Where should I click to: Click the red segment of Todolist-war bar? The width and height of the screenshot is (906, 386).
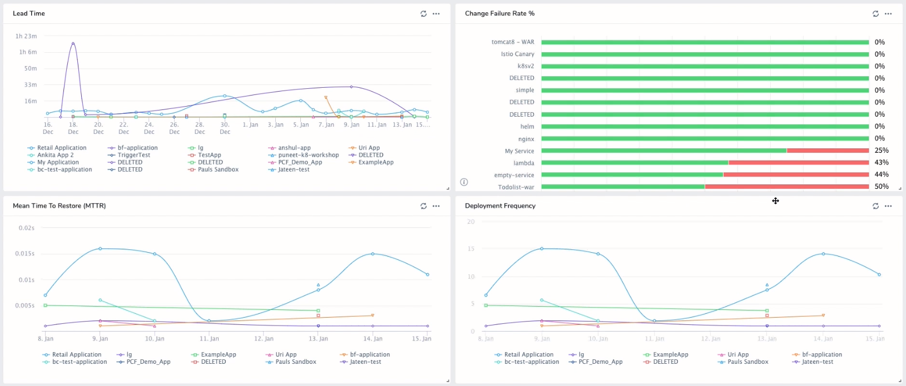787,187
